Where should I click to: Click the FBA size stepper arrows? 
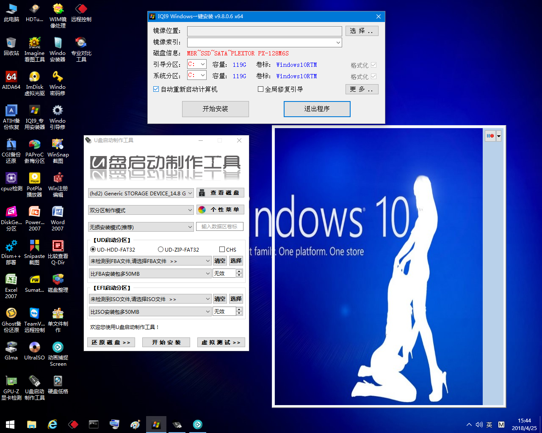[239, 274]
